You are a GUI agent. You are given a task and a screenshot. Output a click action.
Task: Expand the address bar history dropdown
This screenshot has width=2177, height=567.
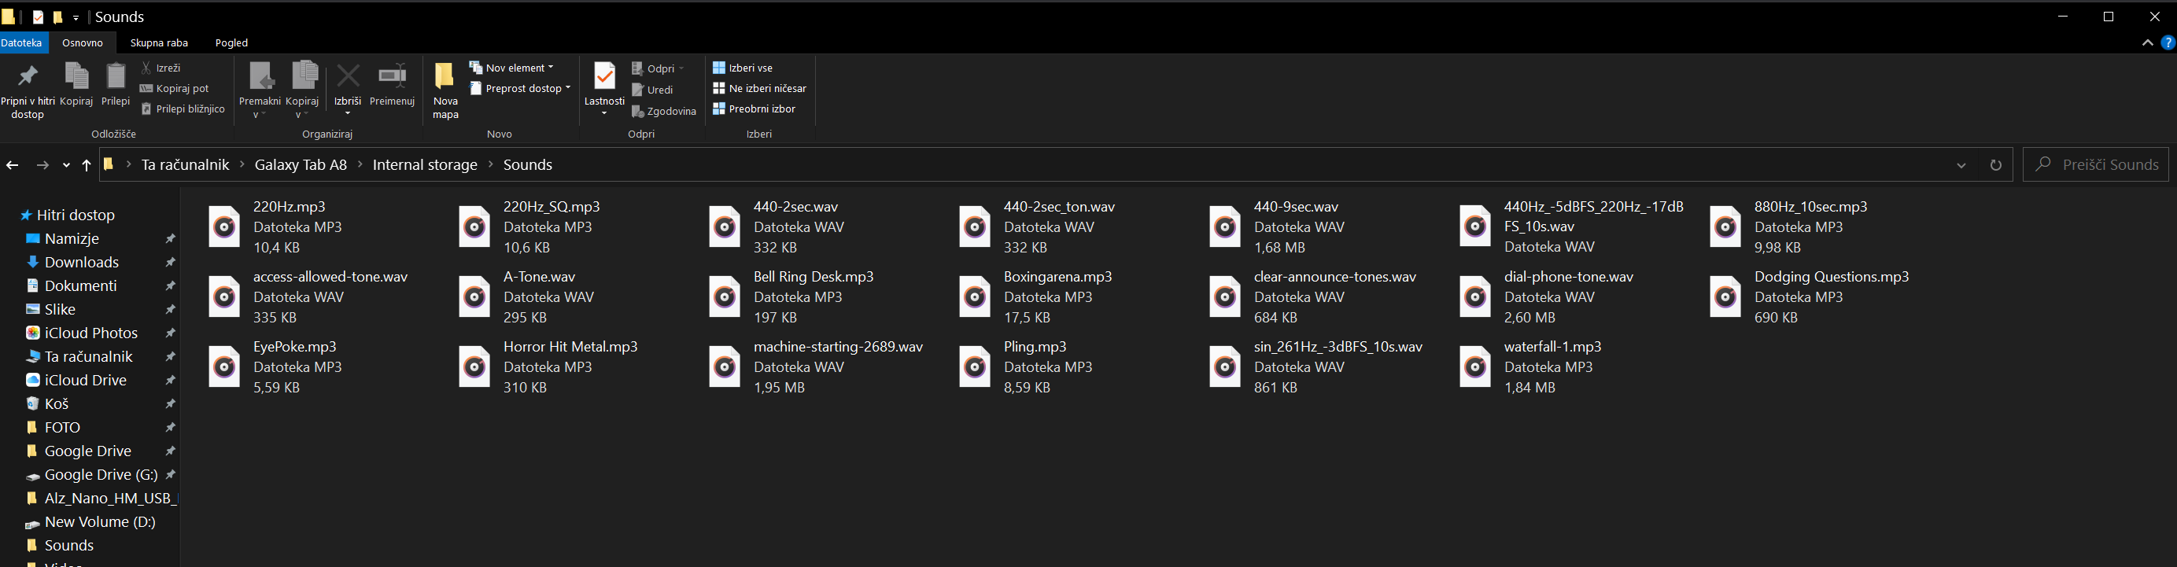tap(1961, 166)
